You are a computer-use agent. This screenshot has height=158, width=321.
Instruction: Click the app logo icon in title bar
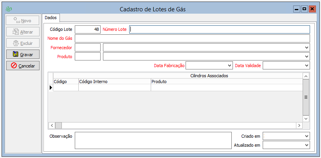click(x=8, y=9)
